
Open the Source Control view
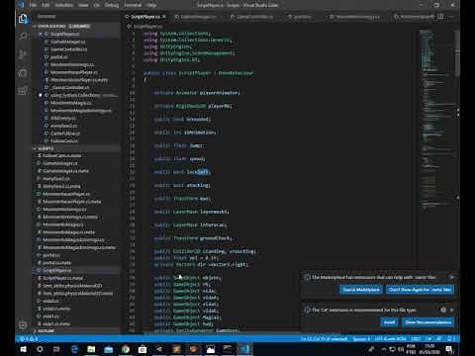(23, 54)
